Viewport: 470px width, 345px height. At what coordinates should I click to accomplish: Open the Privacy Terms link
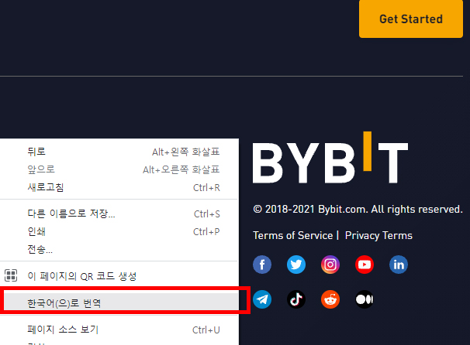pos(378,236)
